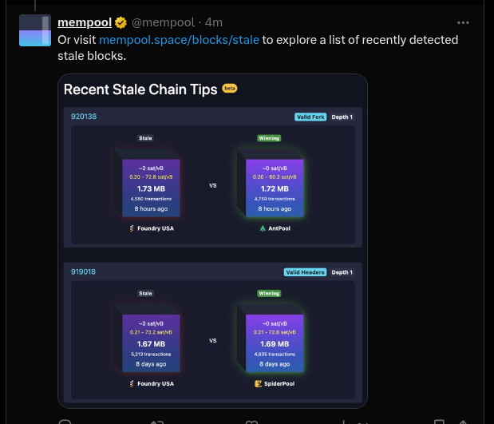This screenshot has height=424, width=494.
Task: Click the Valid Fork badge
Action: pos(309,117)
